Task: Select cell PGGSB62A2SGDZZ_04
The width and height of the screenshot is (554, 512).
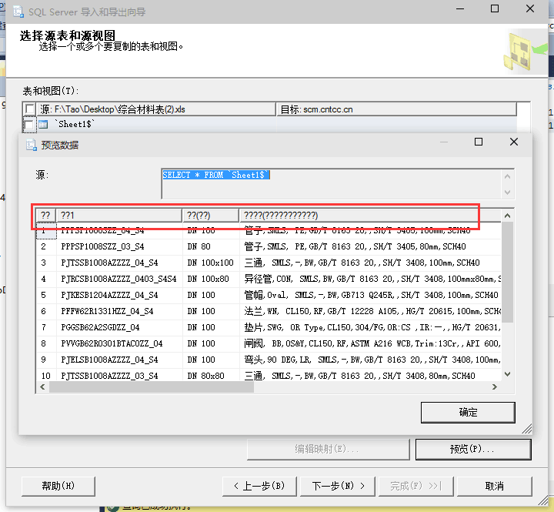Action: pos(119,327)
